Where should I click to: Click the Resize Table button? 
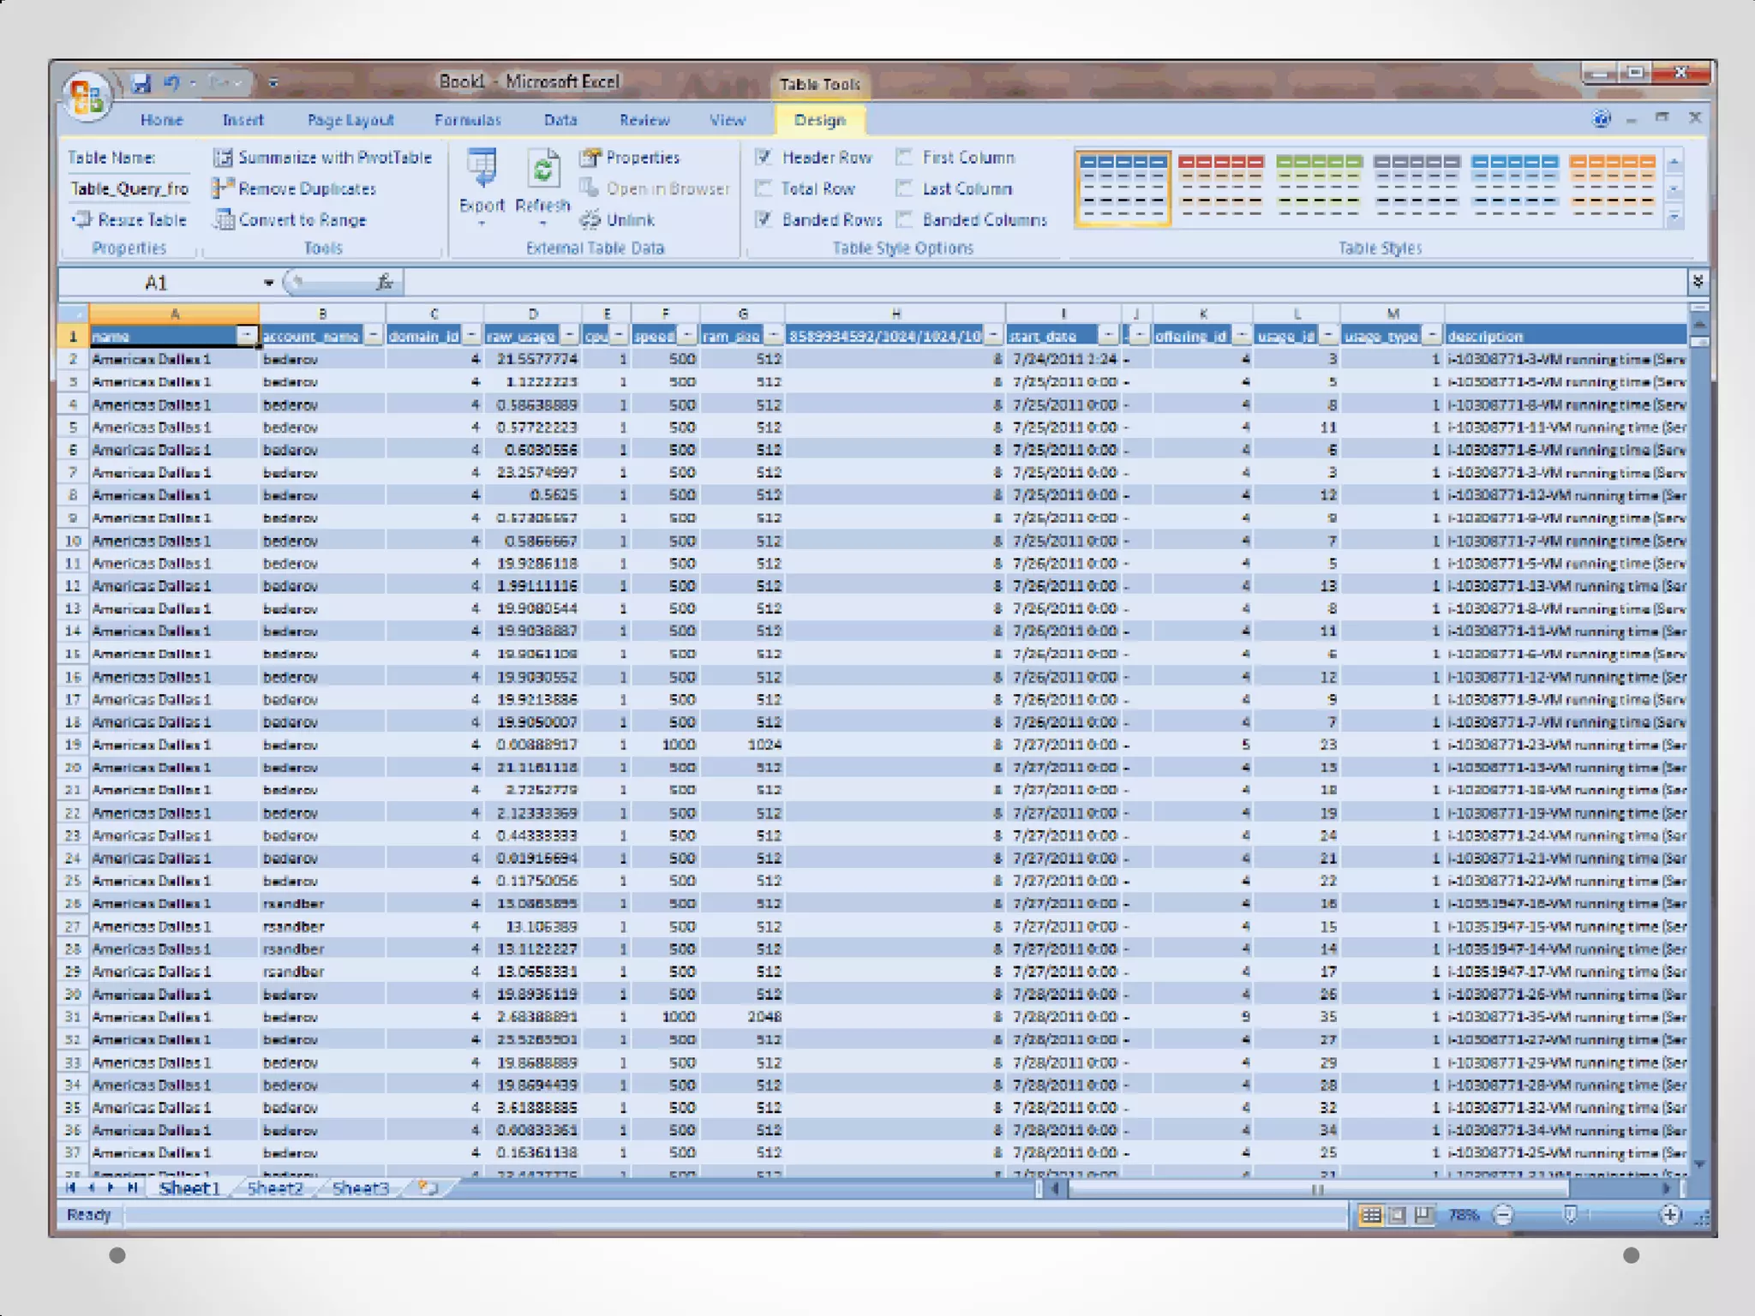129,220
